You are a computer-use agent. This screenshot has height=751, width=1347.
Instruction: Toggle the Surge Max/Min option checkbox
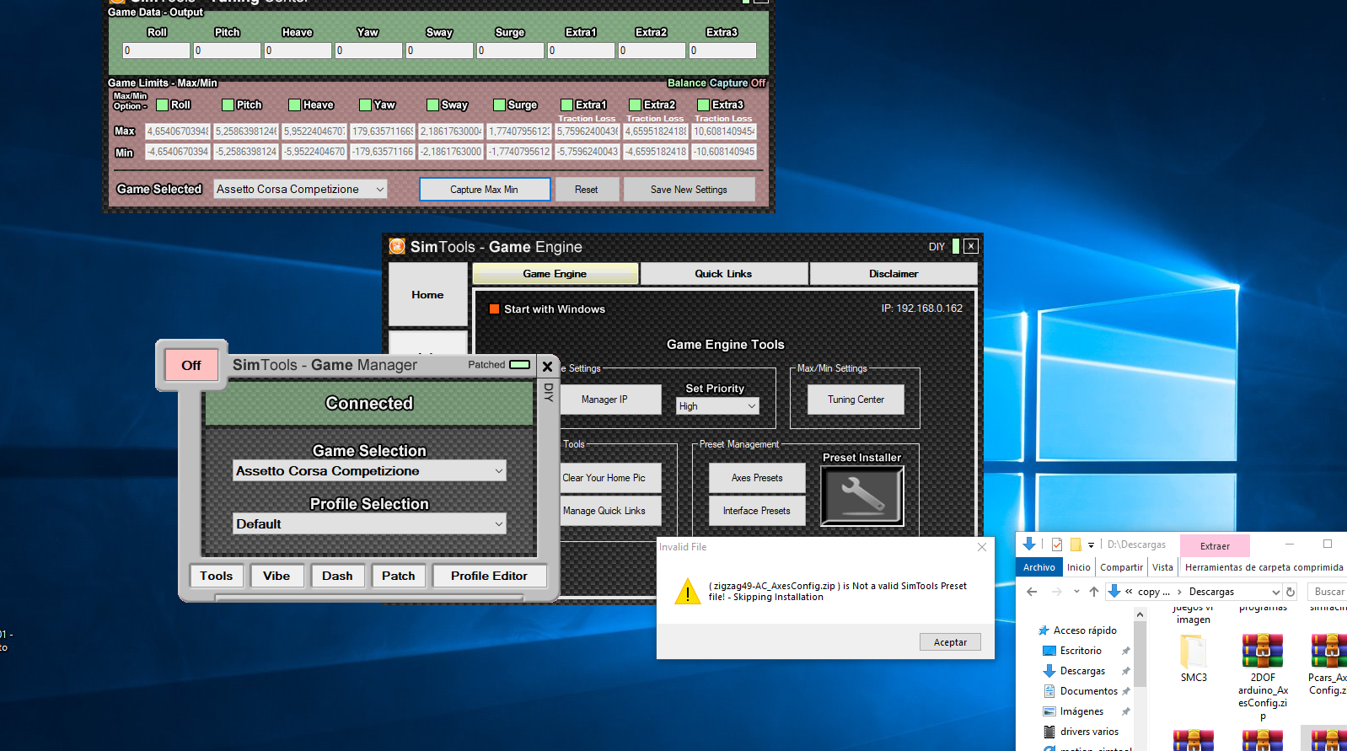pos(500,105)
